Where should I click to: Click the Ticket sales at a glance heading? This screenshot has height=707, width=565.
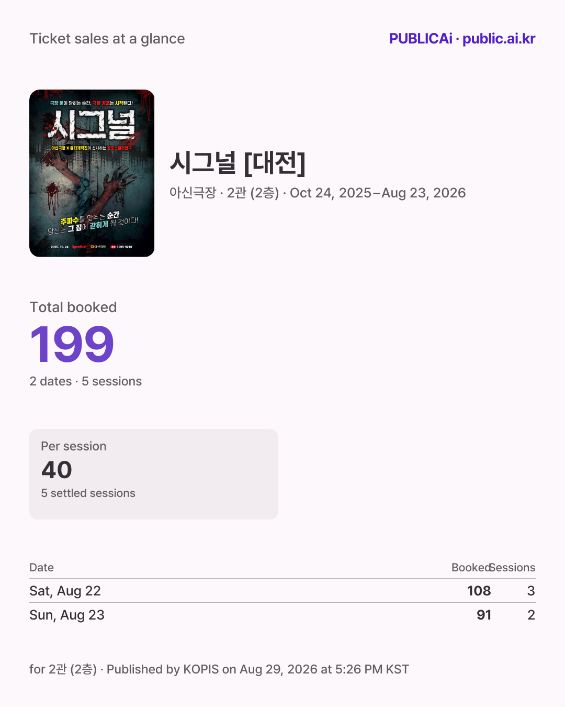point(107,39)
